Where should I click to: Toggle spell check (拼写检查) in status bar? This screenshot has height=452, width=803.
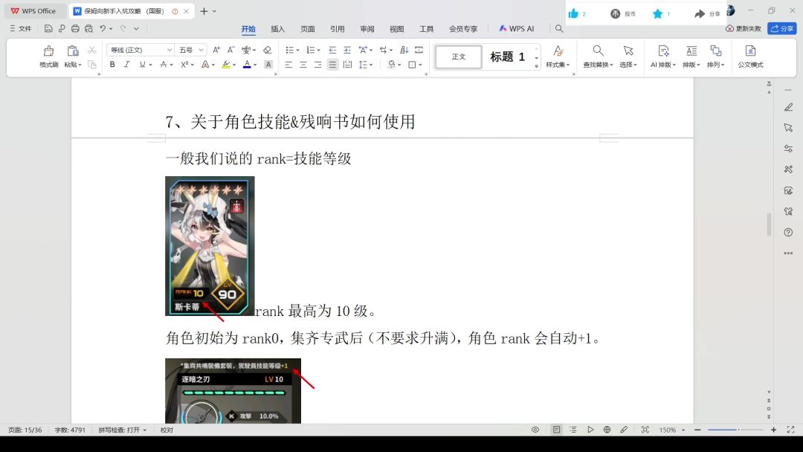click(x=122, y=430)
